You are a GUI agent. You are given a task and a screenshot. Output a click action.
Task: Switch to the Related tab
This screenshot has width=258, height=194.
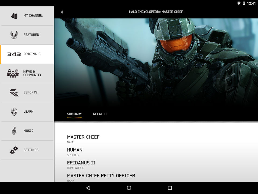[100, 114]
